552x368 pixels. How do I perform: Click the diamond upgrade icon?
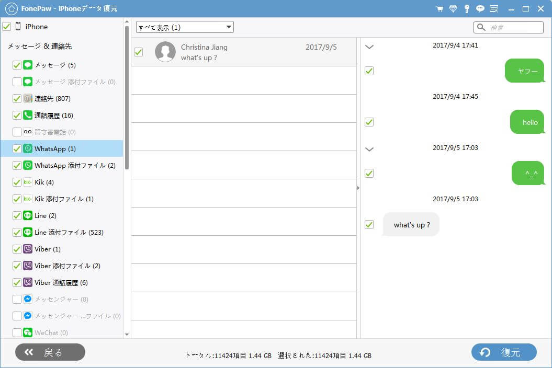pyautogui.click(x=453, y=9)
